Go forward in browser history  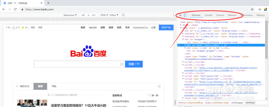coord(9,9)
